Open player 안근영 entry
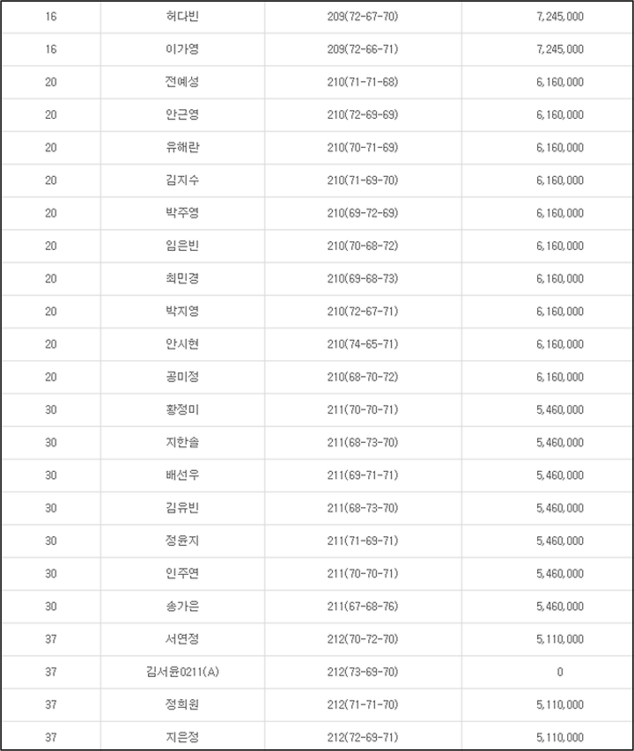The width and height of the screenshot is (634, 751). [x=182, y=115]
